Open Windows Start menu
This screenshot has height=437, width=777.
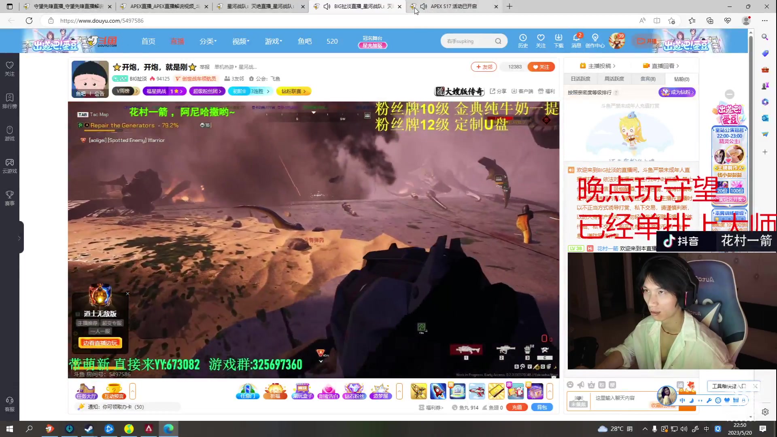(x=10, y=429)
